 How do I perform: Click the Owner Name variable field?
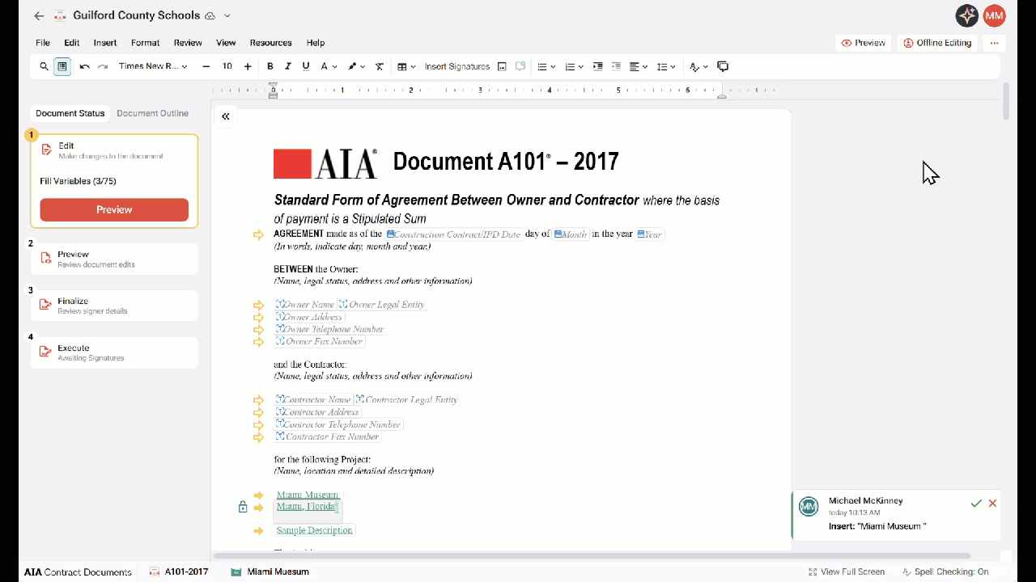click(x=305, y=305)
